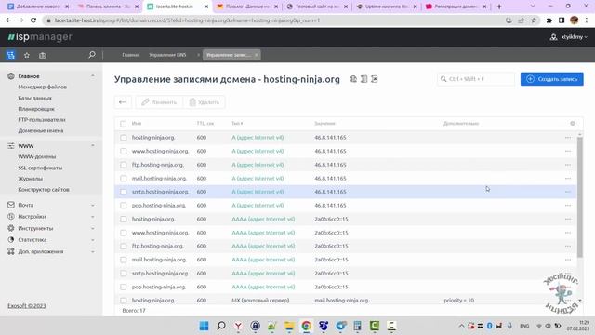Screen dimensions: 595x335
Task: Click the Доп. приложения icon in sidebar
Action: click(x=11, y=251)
